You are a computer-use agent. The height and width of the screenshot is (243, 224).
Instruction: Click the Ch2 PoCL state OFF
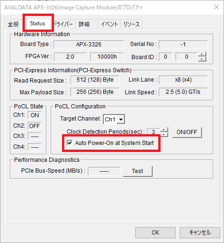pyautogui.click(x=35, y=126)
